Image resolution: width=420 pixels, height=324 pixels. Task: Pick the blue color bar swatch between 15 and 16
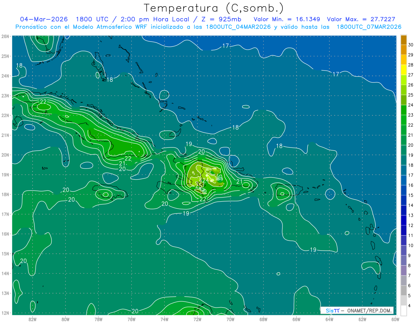coord(404,190)
